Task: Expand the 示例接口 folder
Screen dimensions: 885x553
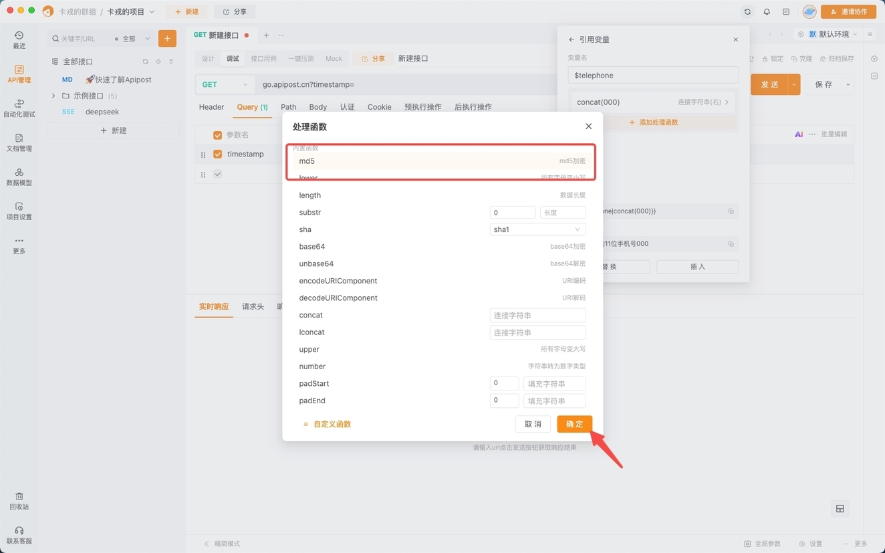Action: click(x=53, y=96)
